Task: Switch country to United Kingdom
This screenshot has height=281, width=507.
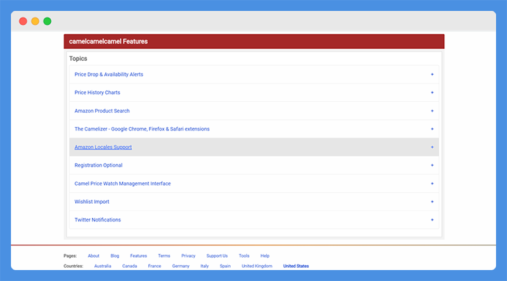Action: (257, 266)
